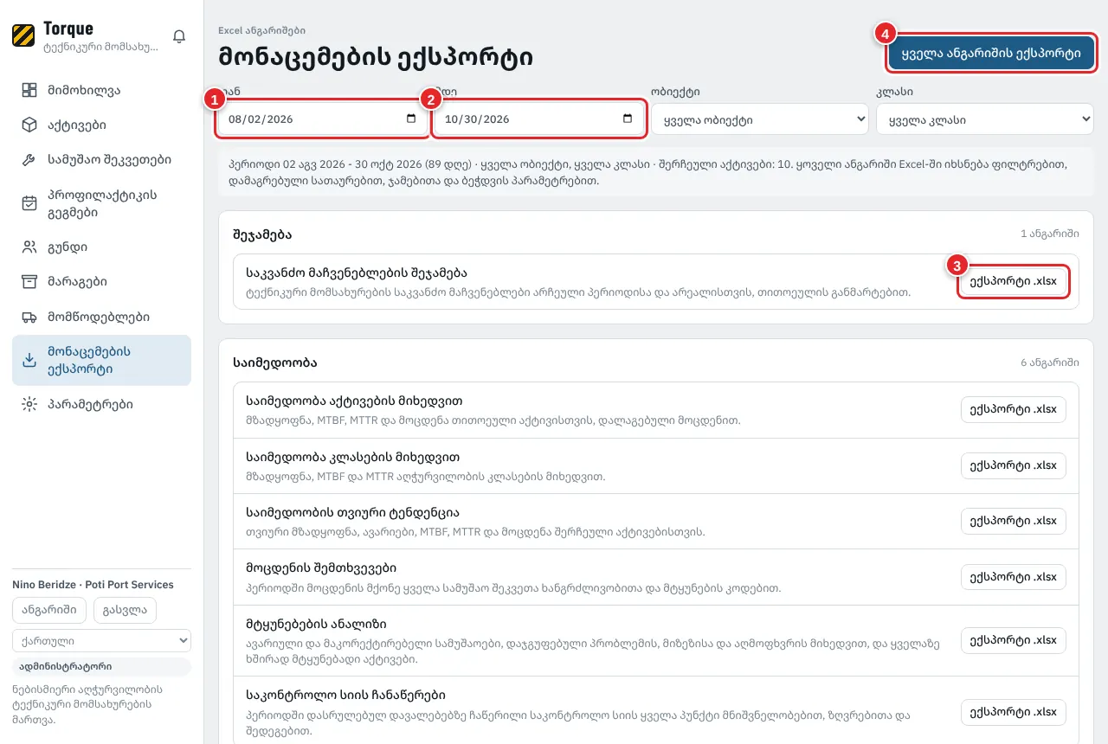The height and width of the screenshot is (744, 1108).
Task: Export საკონტროლო სიის ჩანაწერები as xlsx
Action: [x=1014, y=712]
